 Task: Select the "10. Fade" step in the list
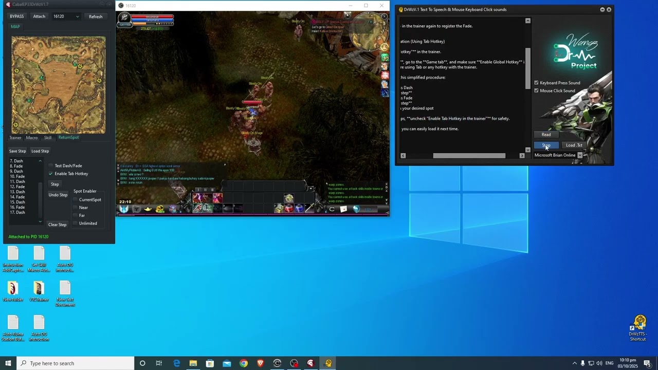tap(17, 176)
